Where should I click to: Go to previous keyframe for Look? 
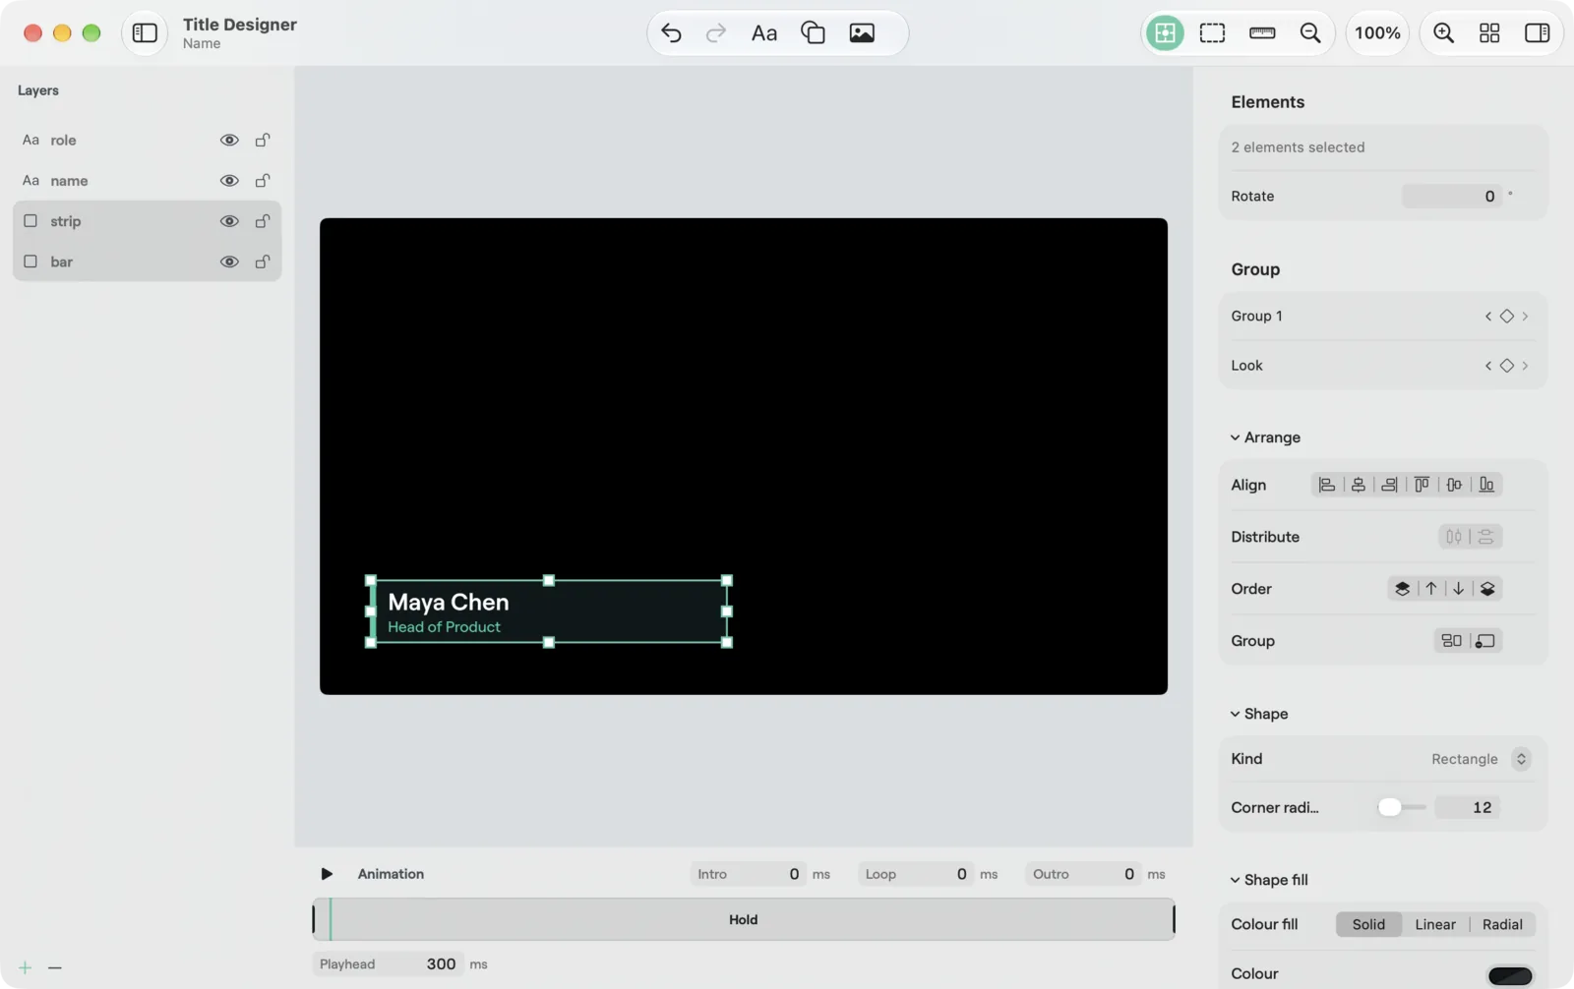(1488, 366)
